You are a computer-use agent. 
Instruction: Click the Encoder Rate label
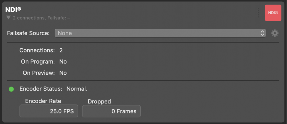tap(43, 101)
